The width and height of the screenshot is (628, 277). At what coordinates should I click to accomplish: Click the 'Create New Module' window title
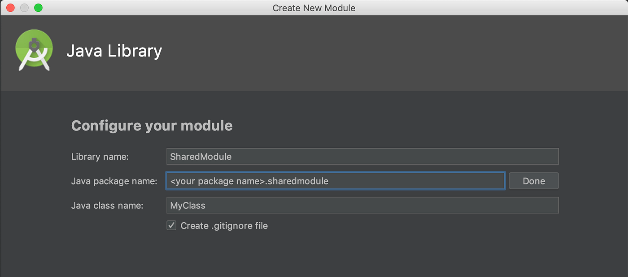pyautogui.click(x=314, y=8)
